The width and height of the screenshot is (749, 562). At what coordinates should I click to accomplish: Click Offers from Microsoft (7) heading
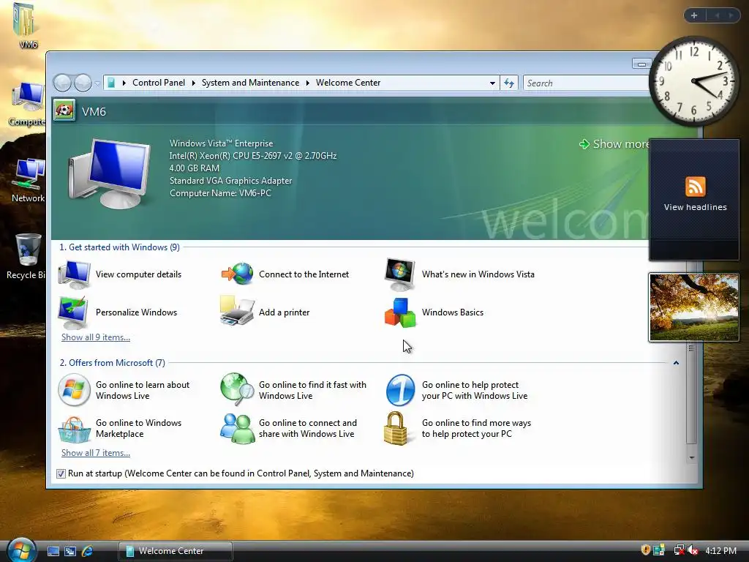(x=112, y=363)
